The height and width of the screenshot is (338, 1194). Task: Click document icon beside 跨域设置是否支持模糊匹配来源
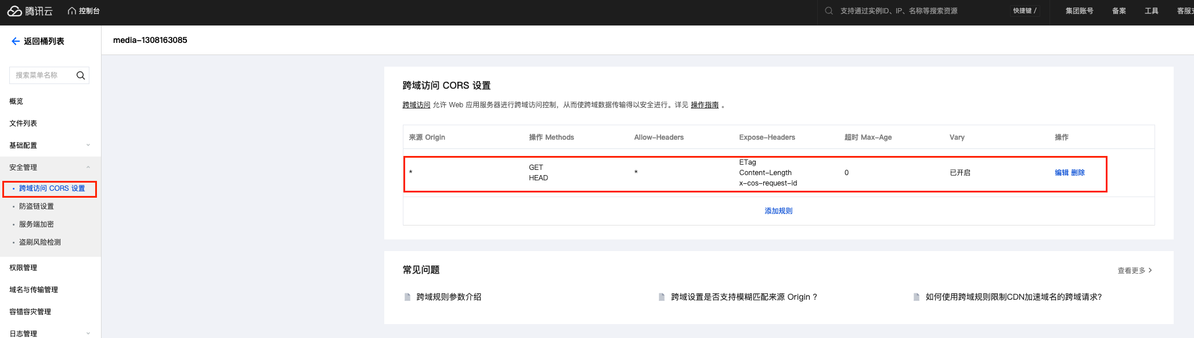[662, 297]
